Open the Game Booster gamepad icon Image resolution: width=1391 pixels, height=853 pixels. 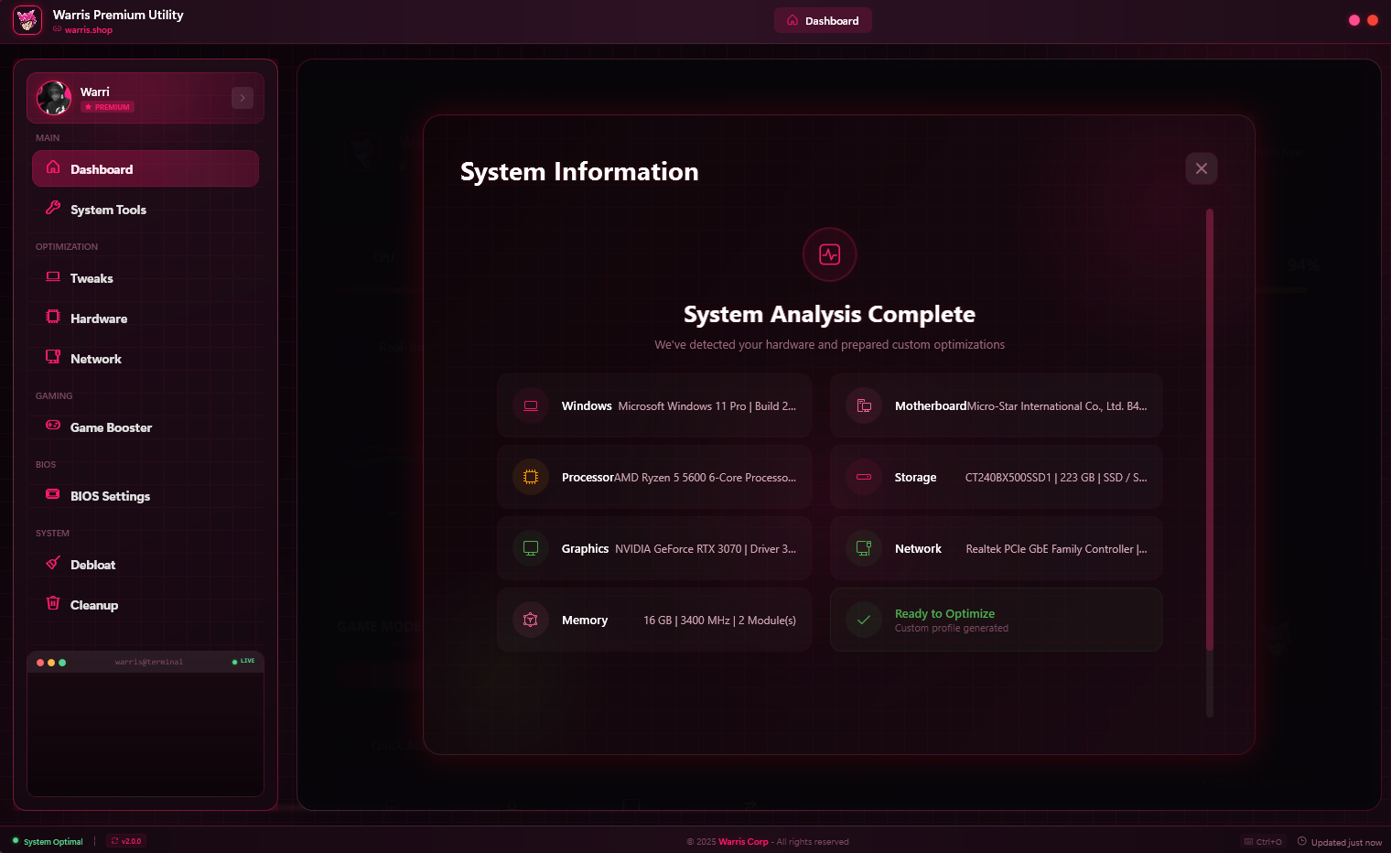(55, 426)
